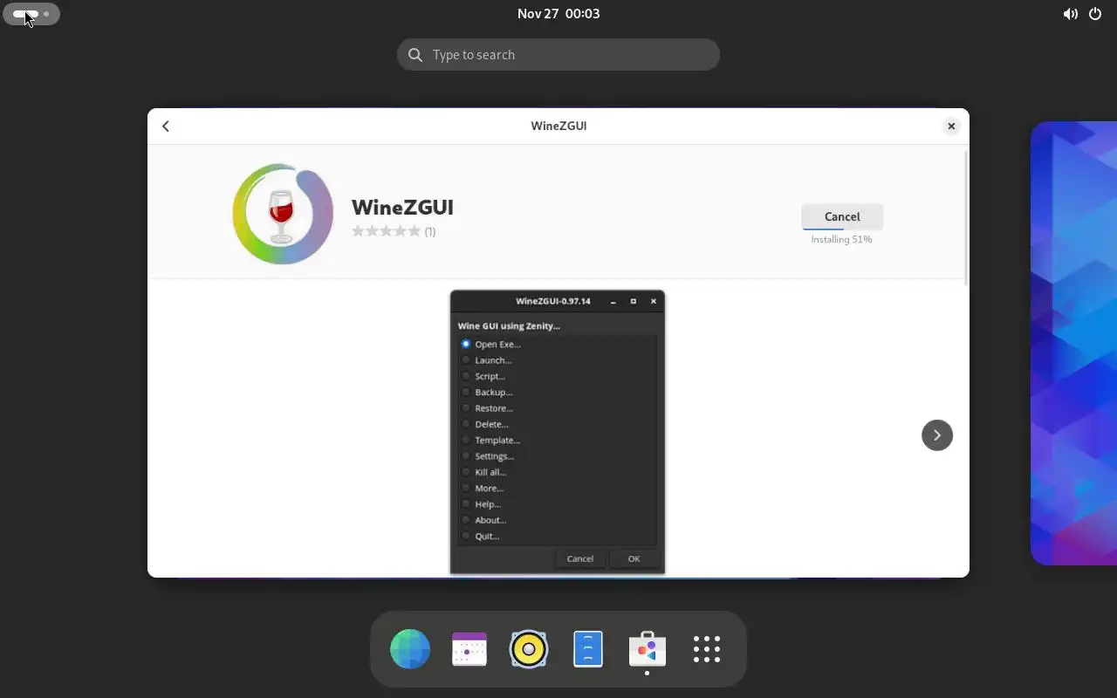This screenshot has width=1117, height=698.
Task: Open the blue notes app in dock
Action: [x=588, y=649]
